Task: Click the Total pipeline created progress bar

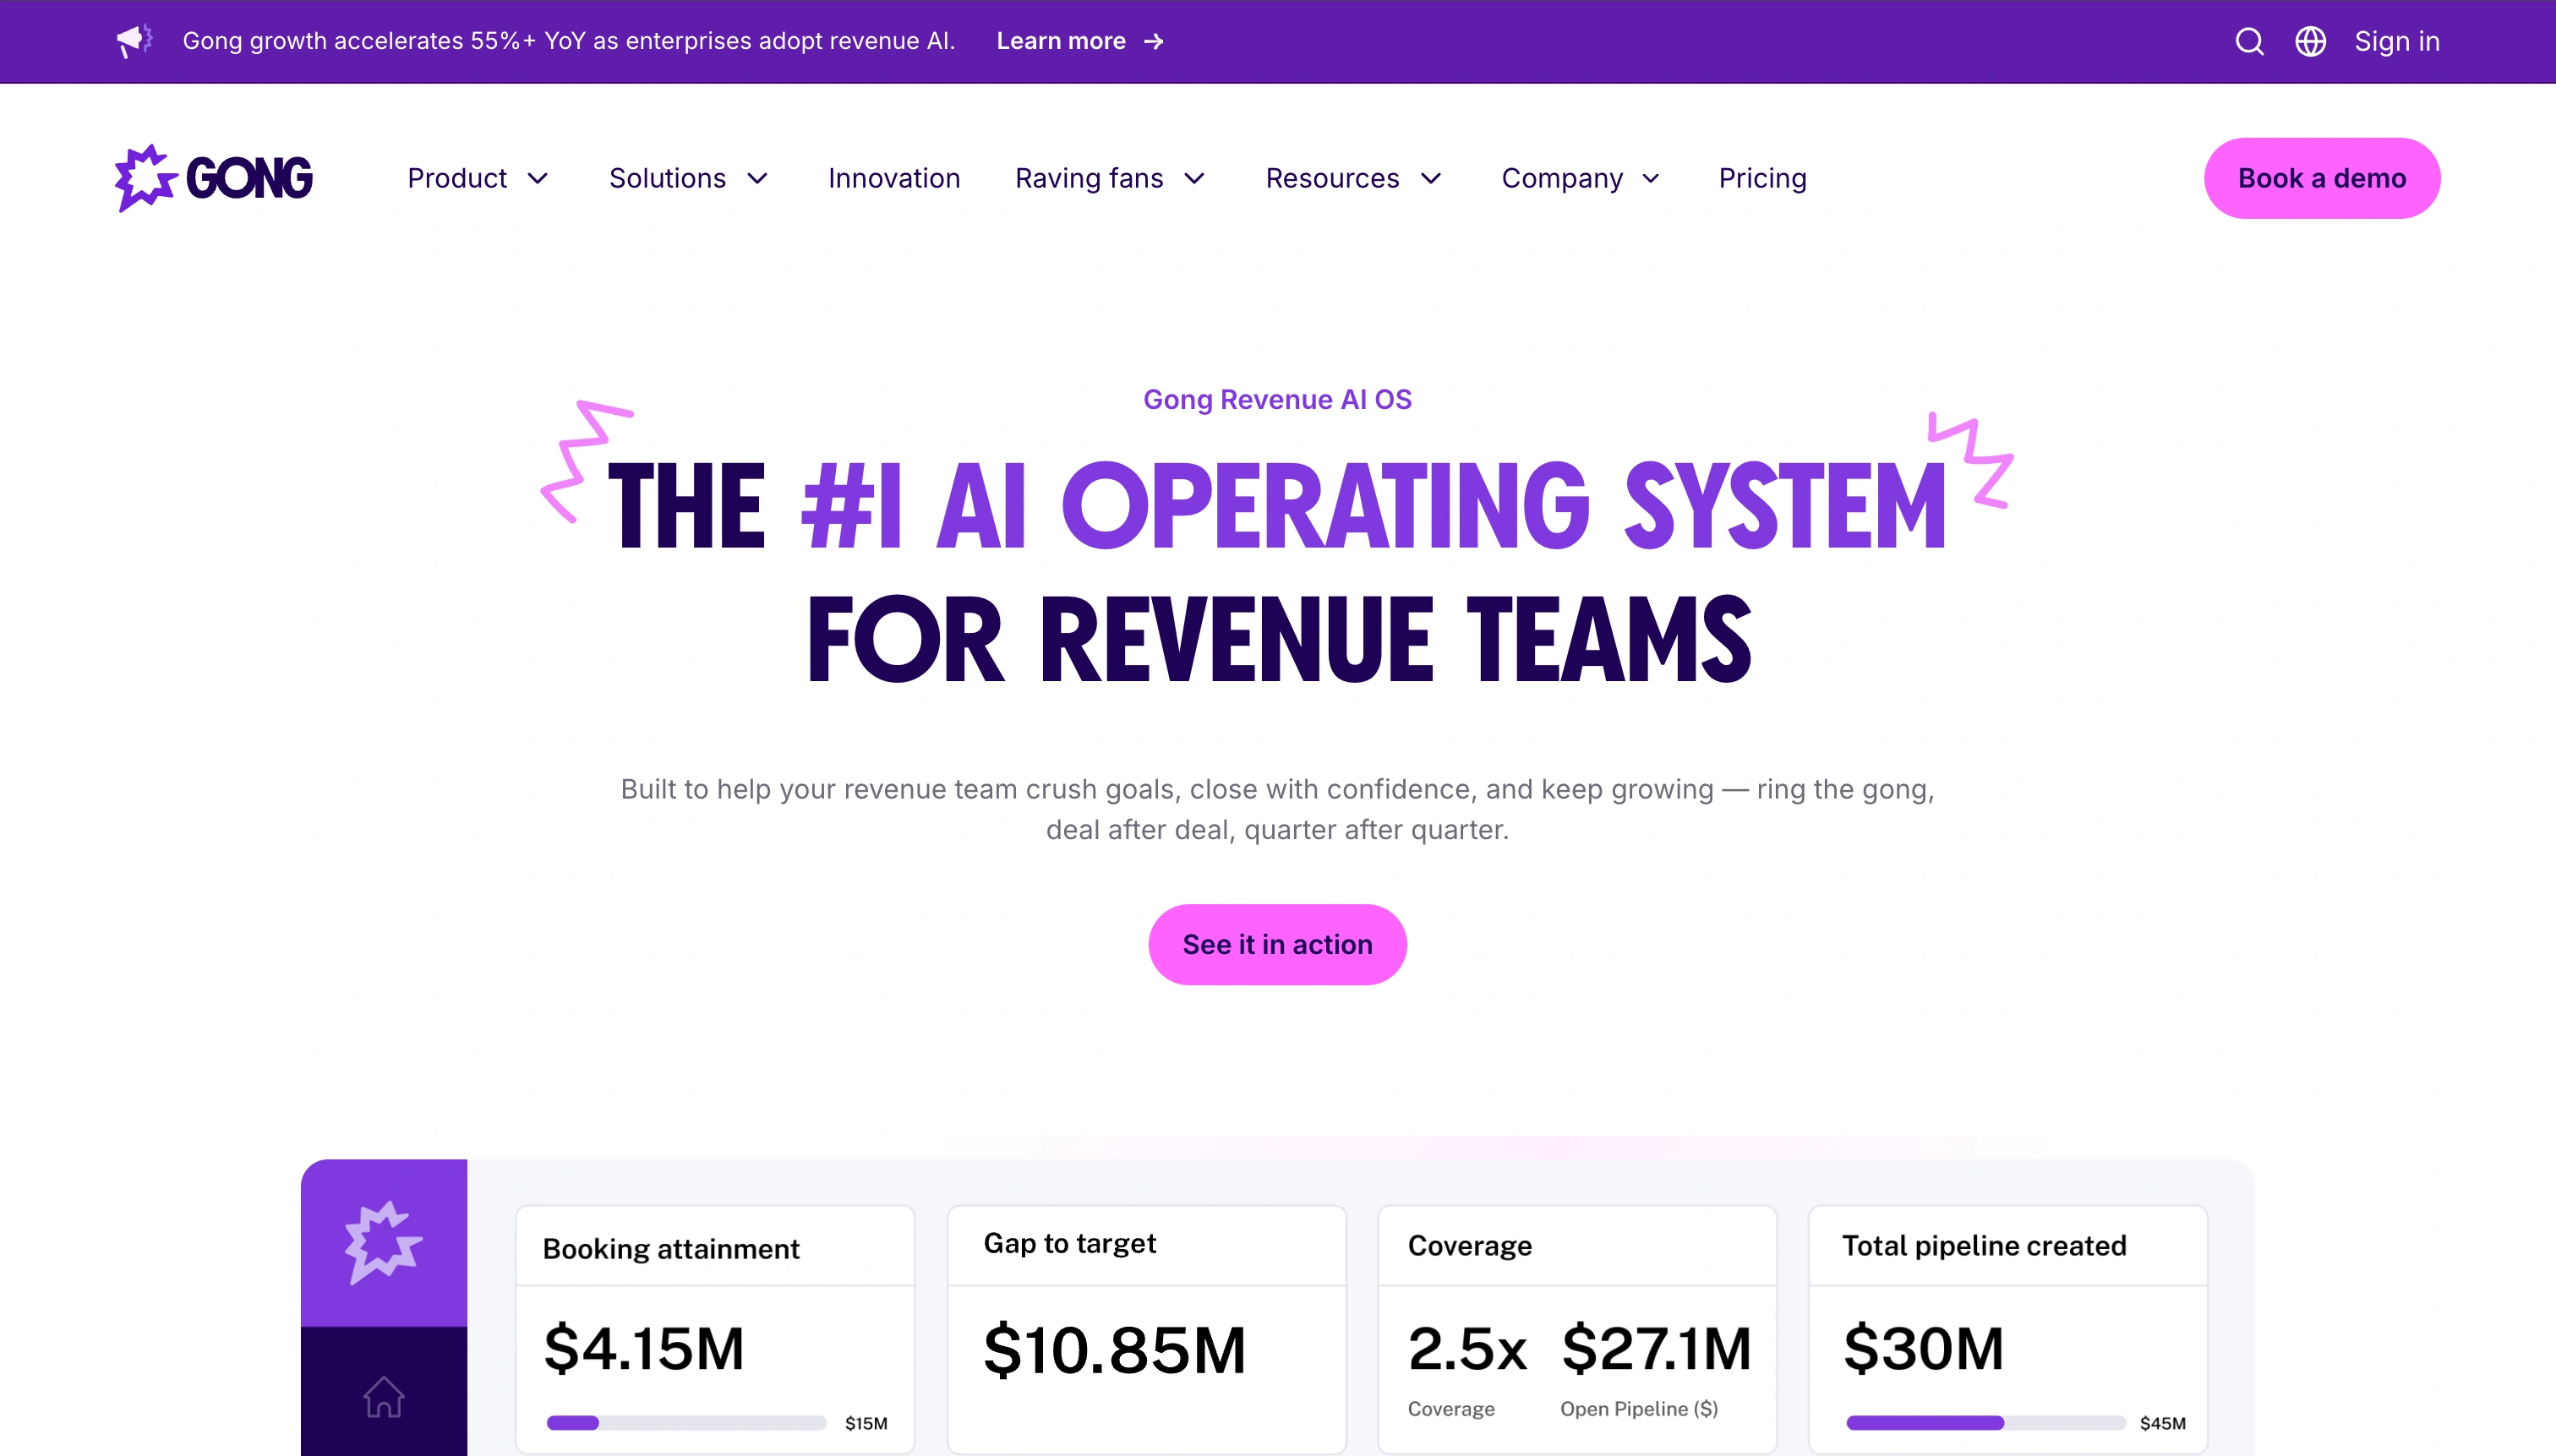Action: [x=1985, y=1422]
